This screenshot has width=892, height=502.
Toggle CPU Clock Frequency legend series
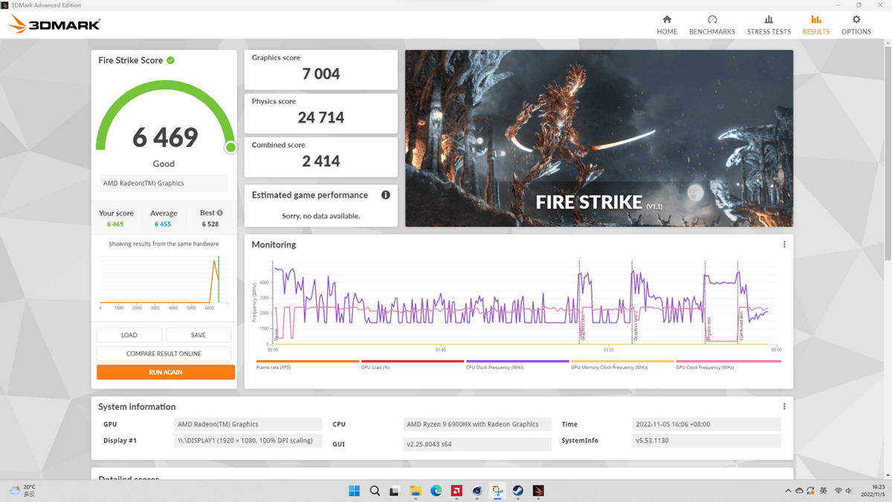click(x=517, y=365)
